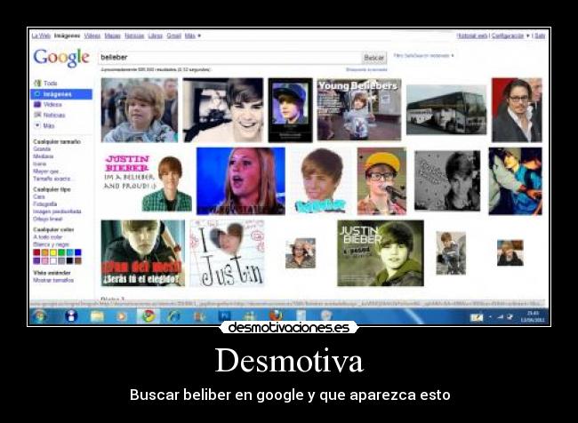Open the '¿Serás tú el elegido?' image thumbnail
The height and width of the screenshot is (423, 578).
click(143, 253)
